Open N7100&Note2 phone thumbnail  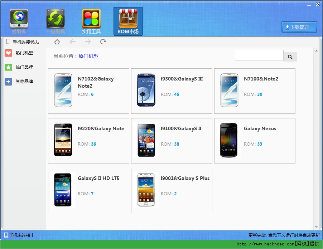coord(229,90)
